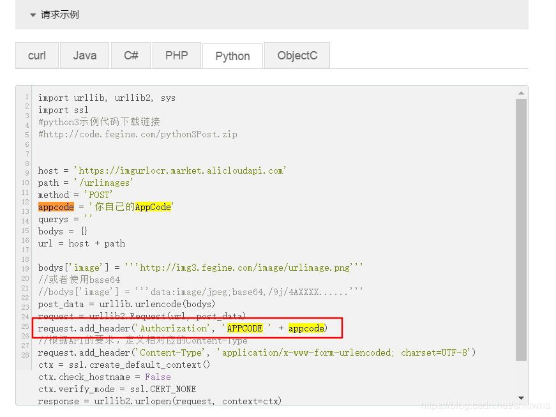
Task: Click the code scrollbar down arrow
Action: click(521, 398)
